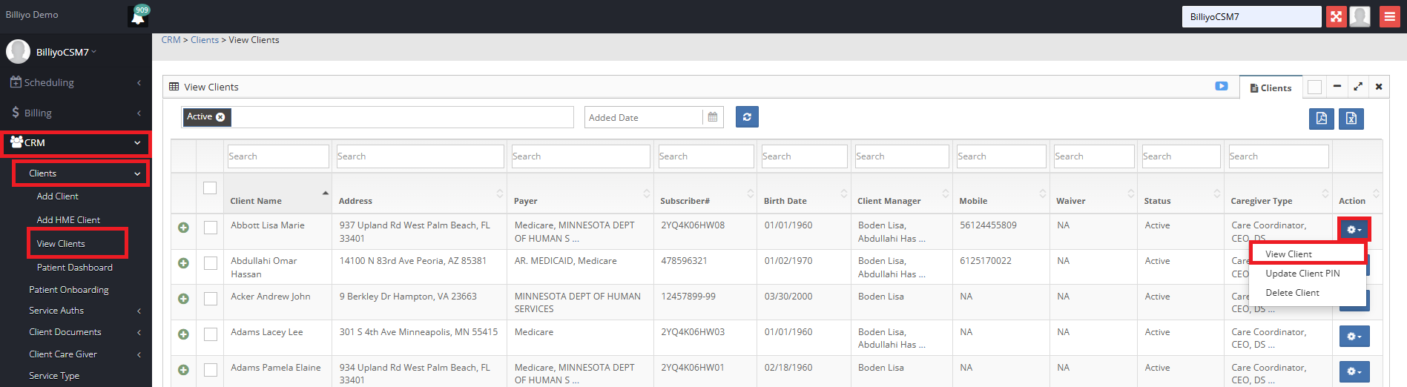Image resolution: width=1407 pixels, height=387 pixels.
Task: Expand the row details for Abdullahi Omar Hassan
Action: pos(183,263)
